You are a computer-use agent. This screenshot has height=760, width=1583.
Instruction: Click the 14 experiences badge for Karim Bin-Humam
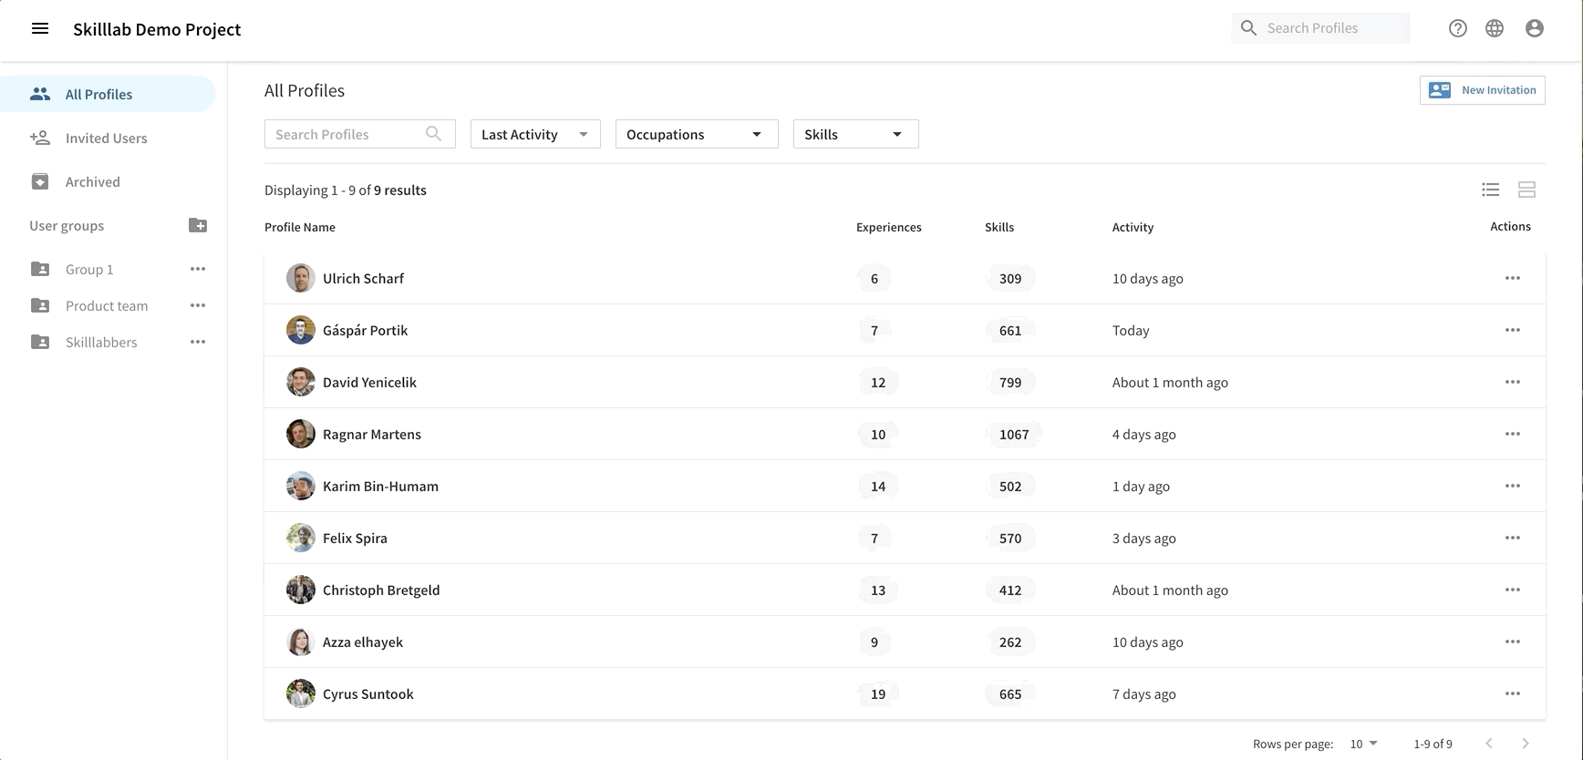pyautogui.click(x=878, y=486)
